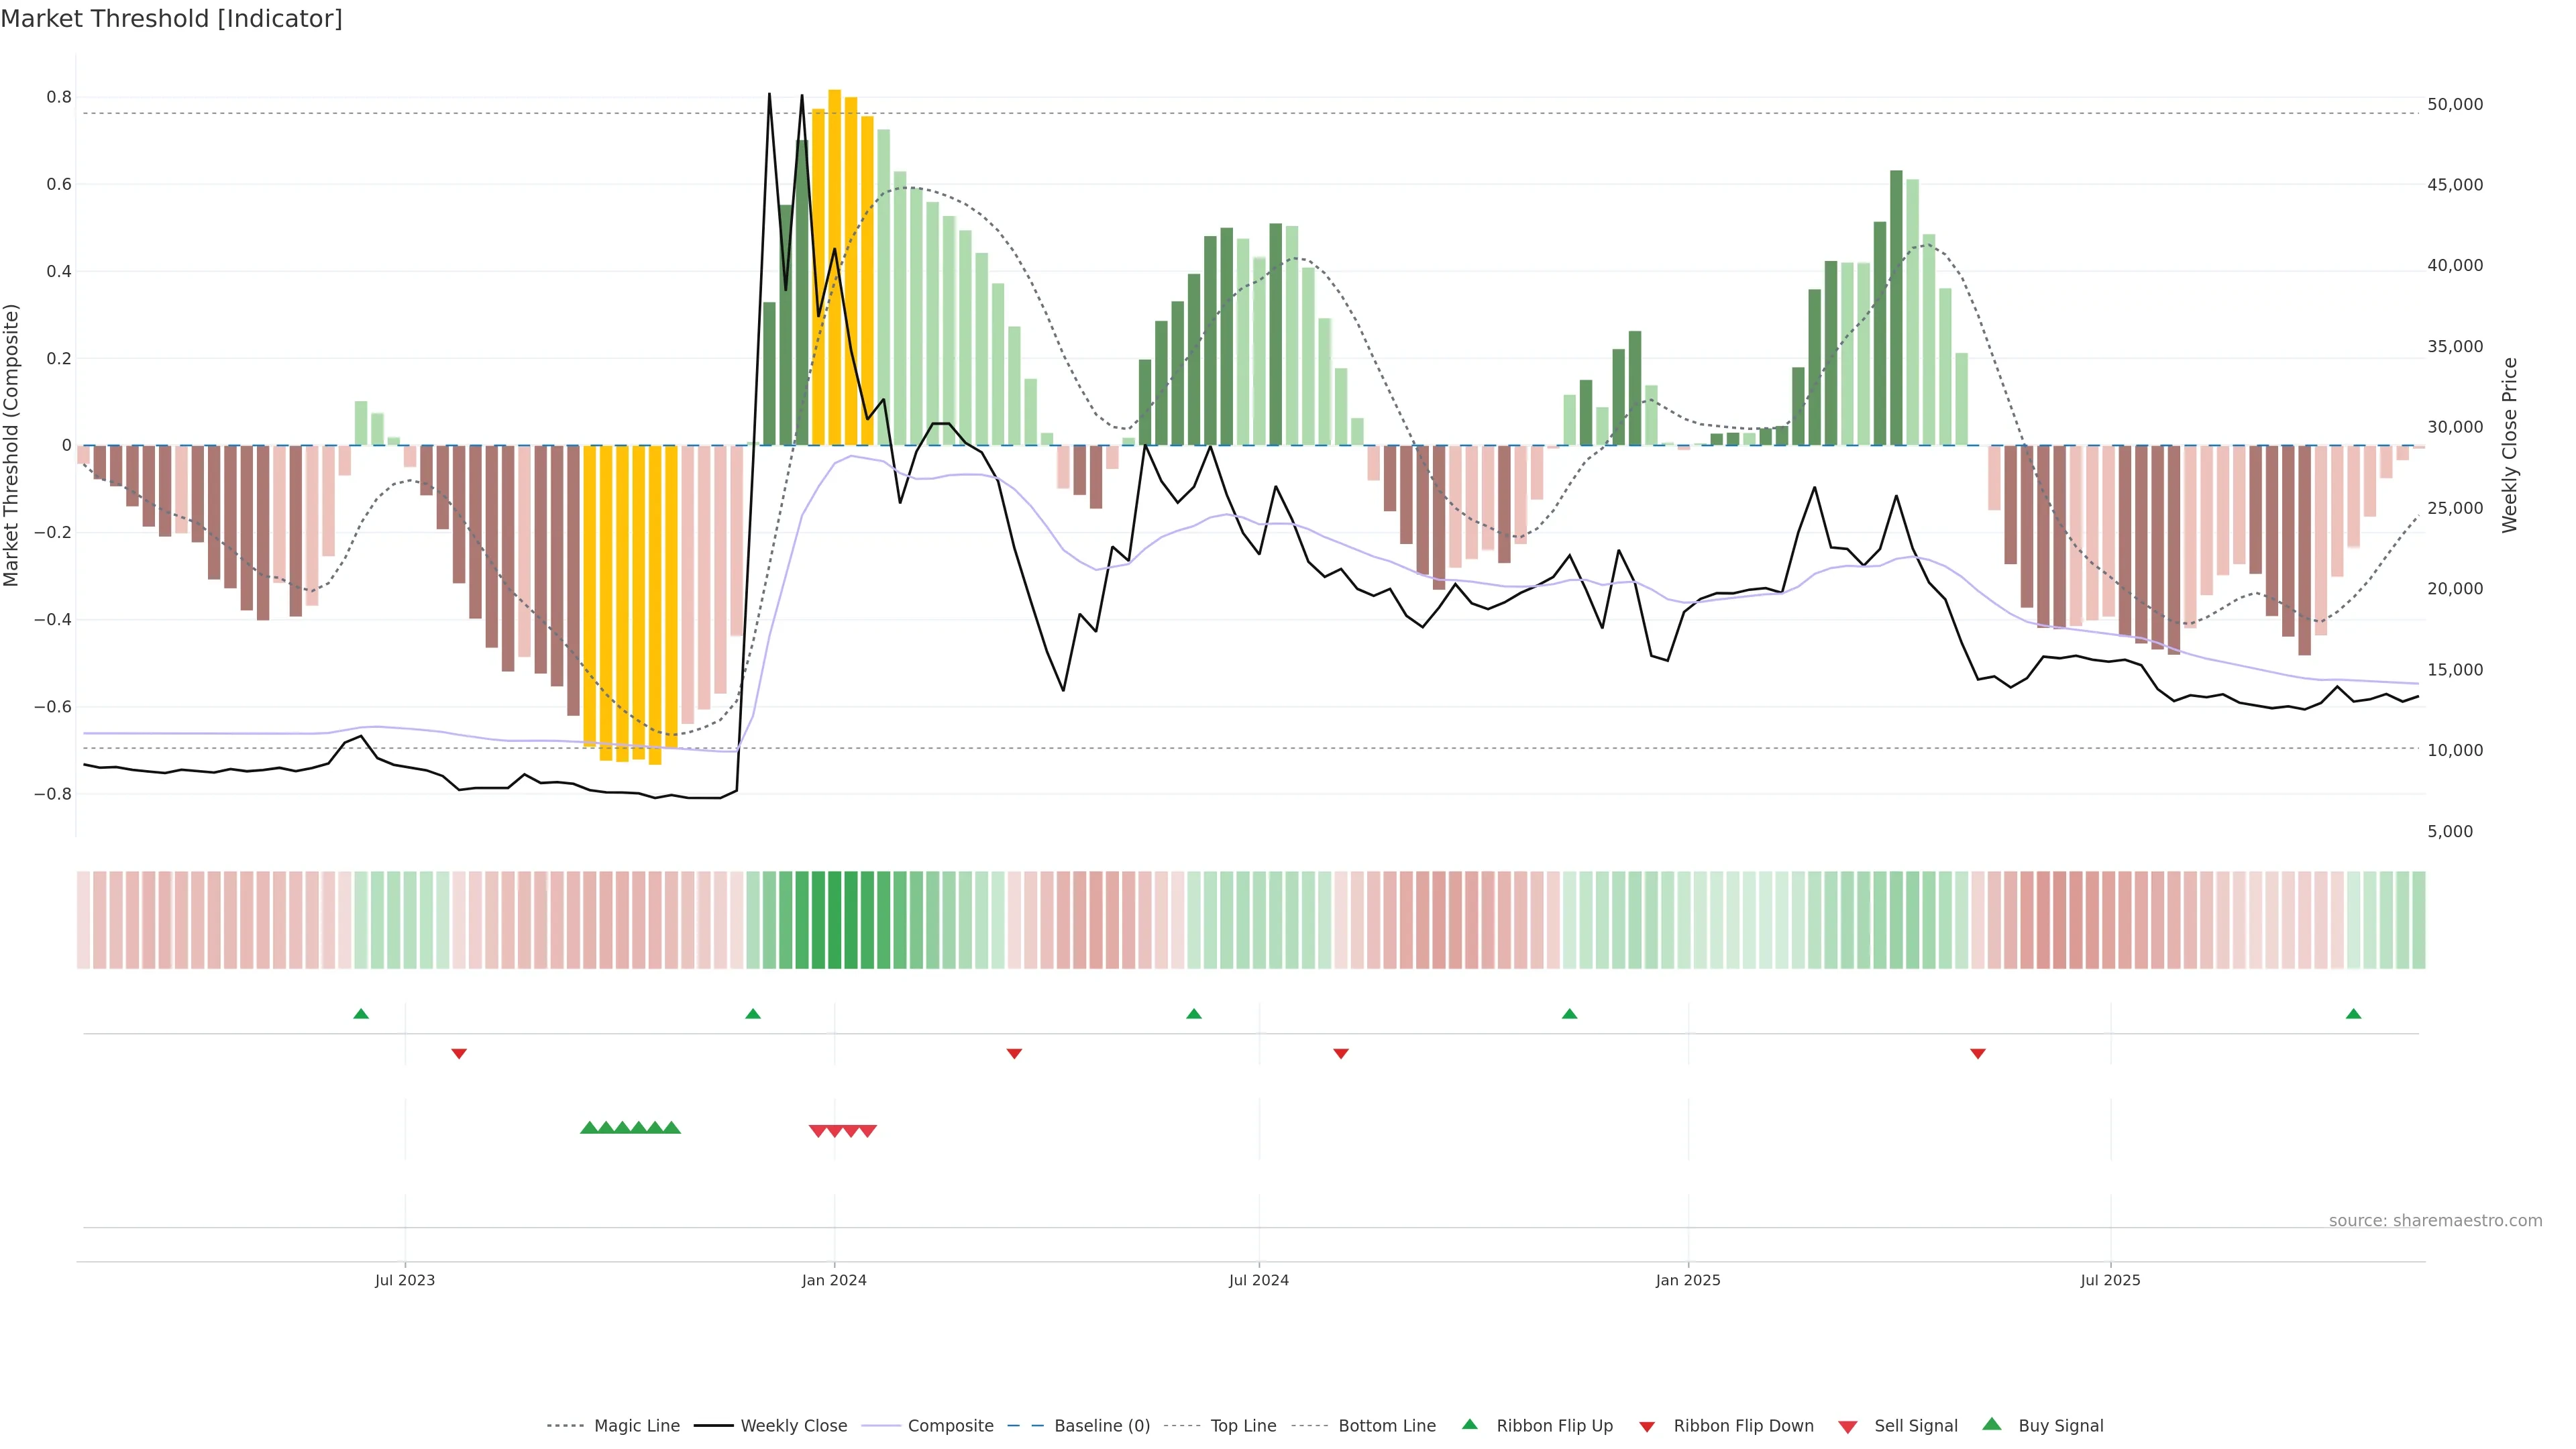Image resolution: width=2576 pixels, height=1449 pixels.
Task: Click the Ribbon Flip Up legend triangle
Action: click(x=1469, y=1424)
